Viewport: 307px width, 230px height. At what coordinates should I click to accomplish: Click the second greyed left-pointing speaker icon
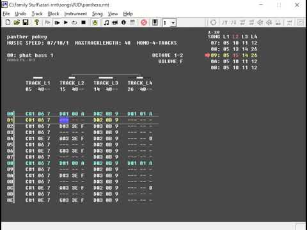click(x=269, y=22)
